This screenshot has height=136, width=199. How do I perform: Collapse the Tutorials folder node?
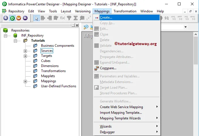point(15,41)
